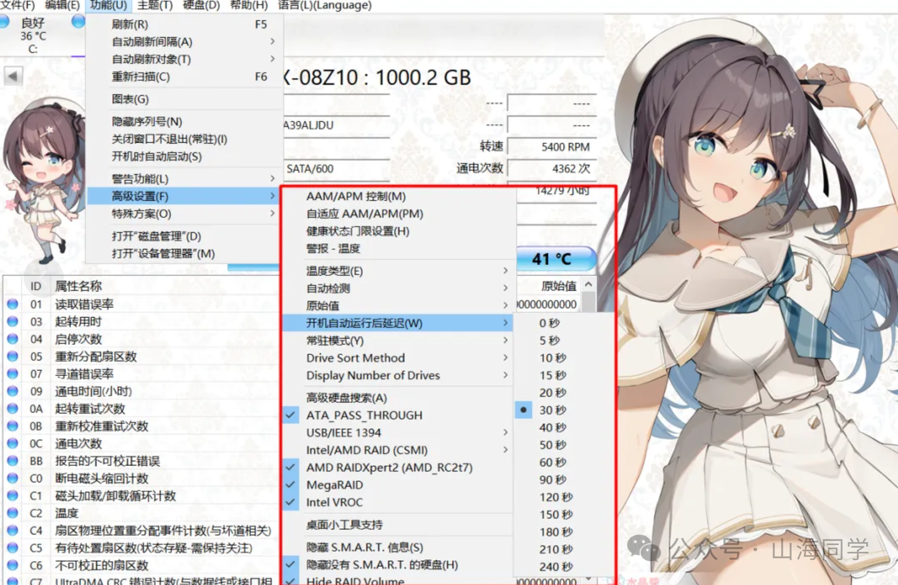898x585 pixels.
Task: Click the blue status dot for 重新分配扇区数
Action: click(12, 357)
